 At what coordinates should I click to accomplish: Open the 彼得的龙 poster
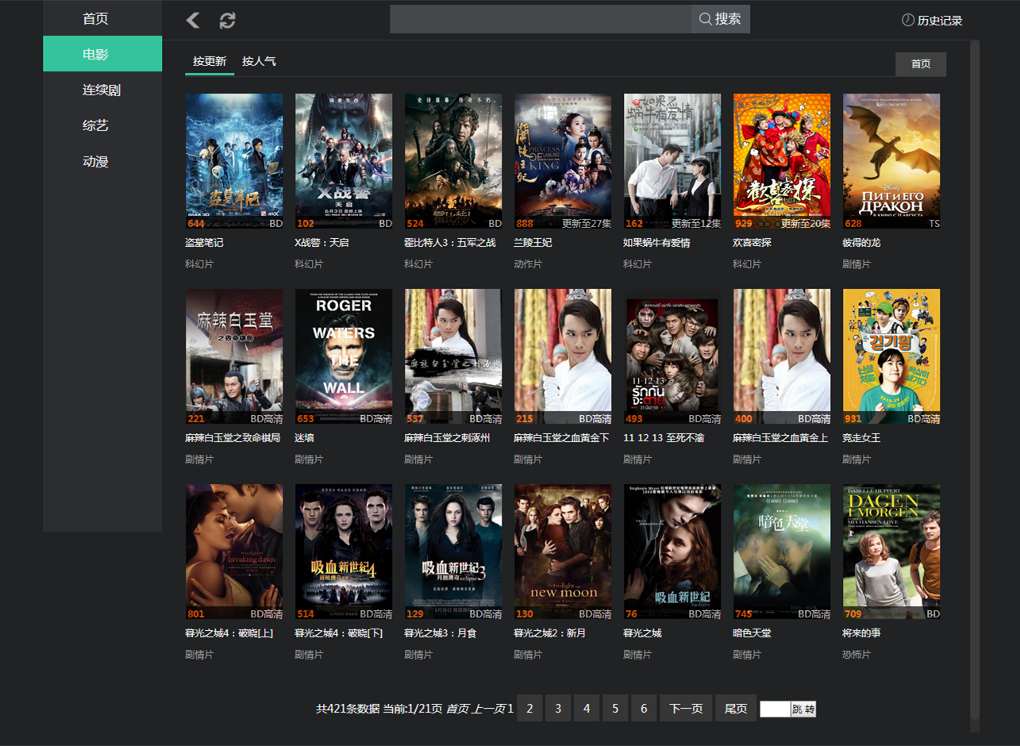click(x=891, y=161)
